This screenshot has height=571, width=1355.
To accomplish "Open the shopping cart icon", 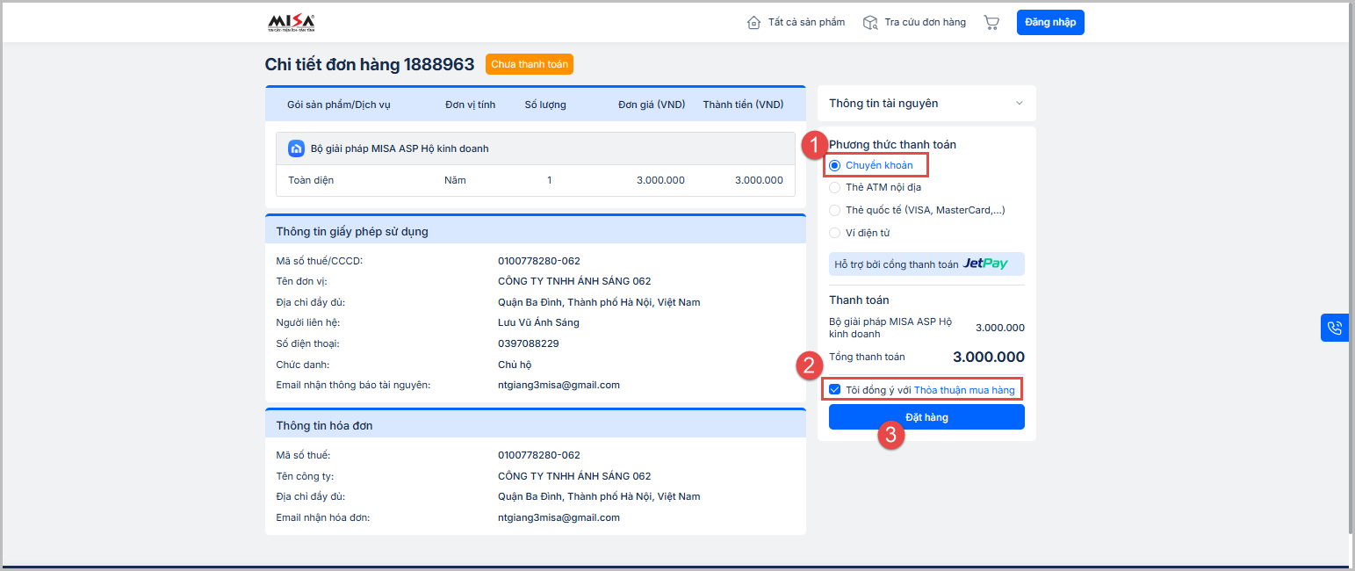I will coord(991,23).
